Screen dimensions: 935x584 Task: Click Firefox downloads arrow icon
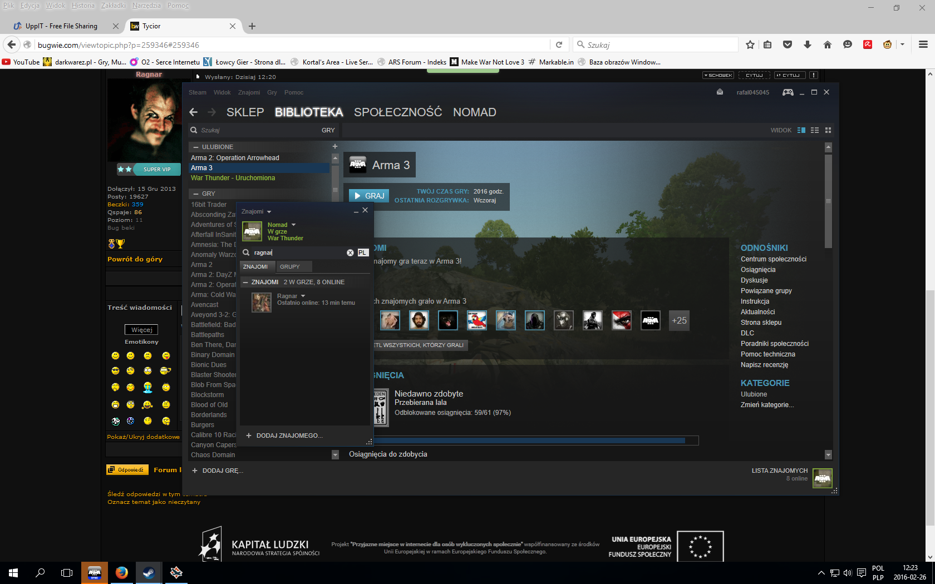[x=808, y=45]
